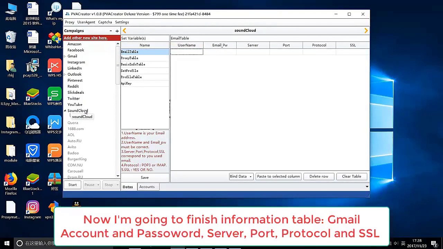Open QQ browser desktop icon
443x249 pixels.
pyautogui.click(x=33, y=125)
